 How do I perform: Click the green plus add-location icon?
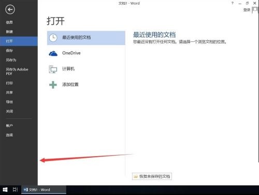[x=53, y=85]
